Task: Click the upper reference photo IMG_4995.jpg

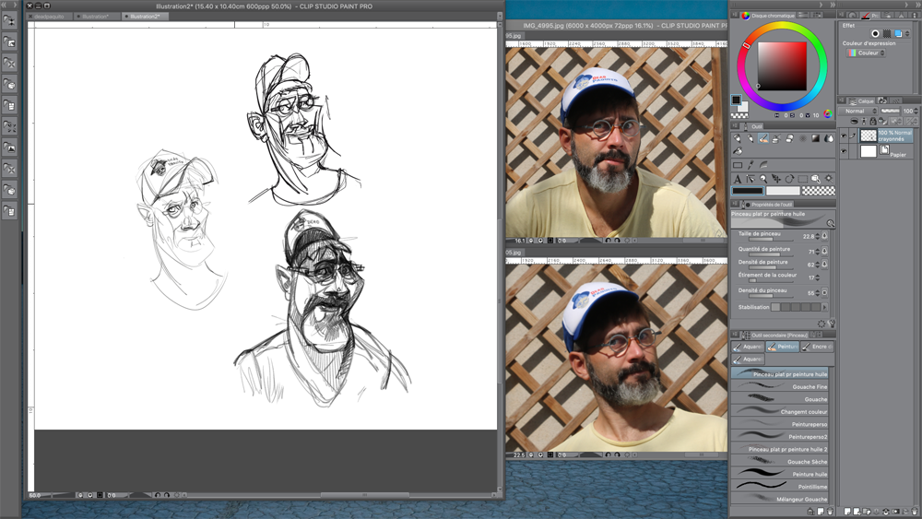Action: click(x=613, y=138)
